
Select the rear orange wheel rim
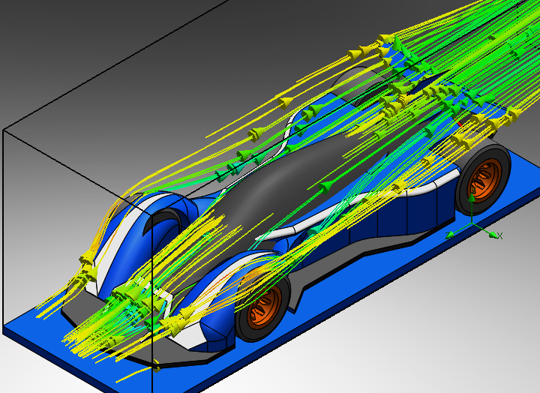coord(485,181)
